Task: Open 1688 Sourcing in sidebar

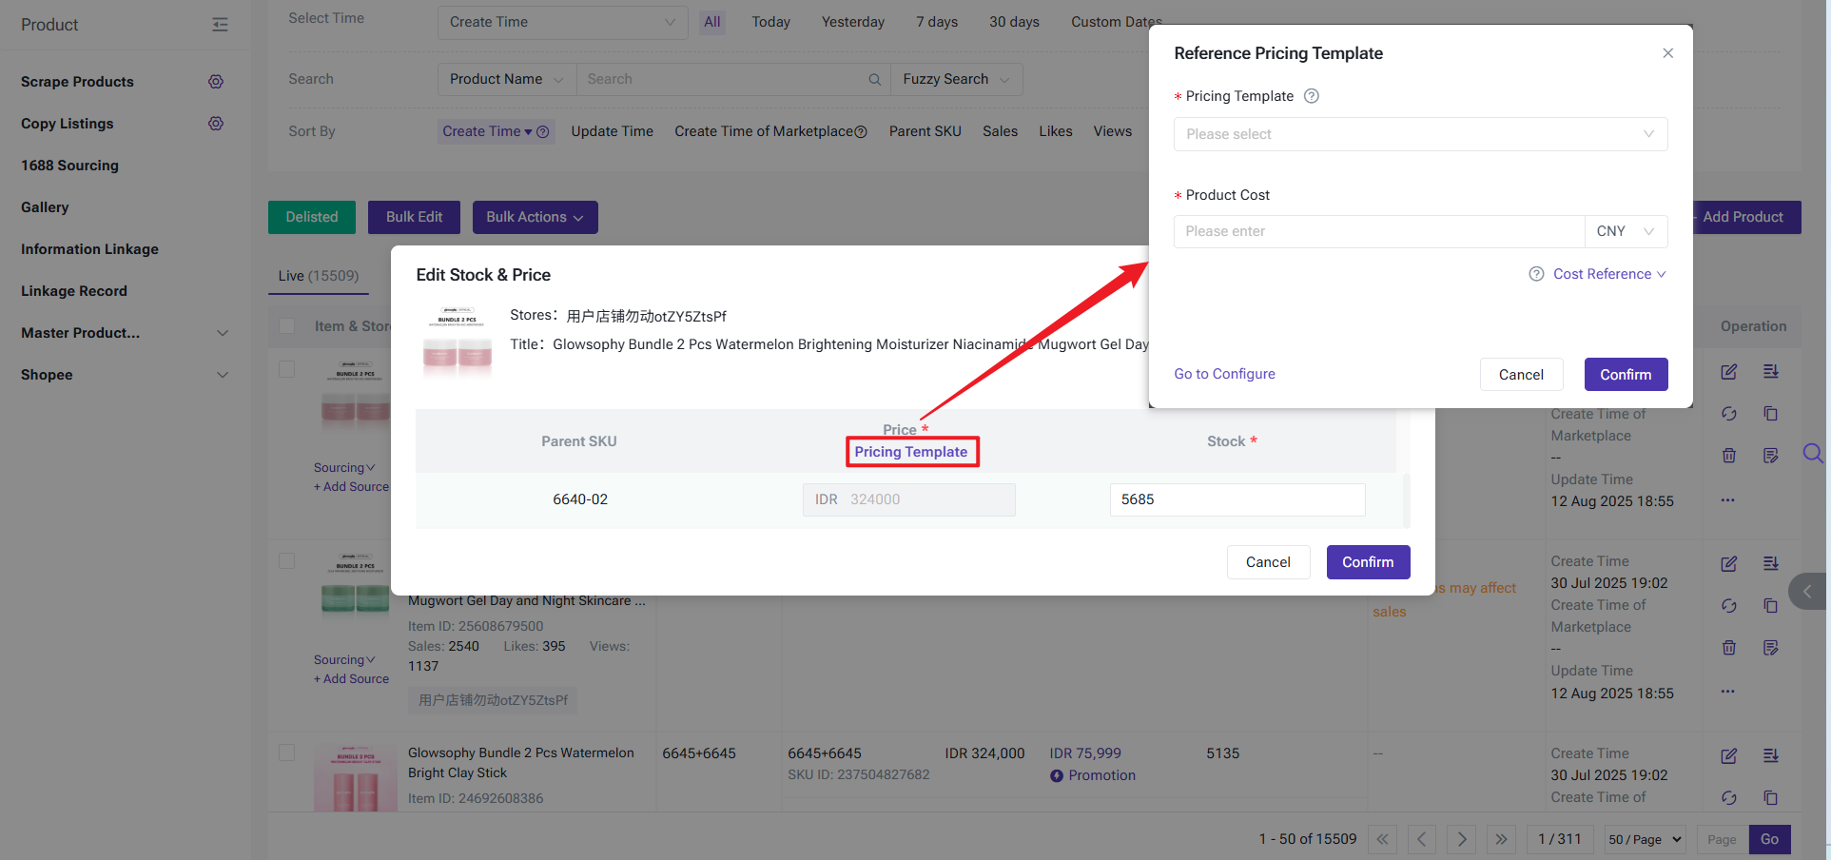Action: pos(69,166)
